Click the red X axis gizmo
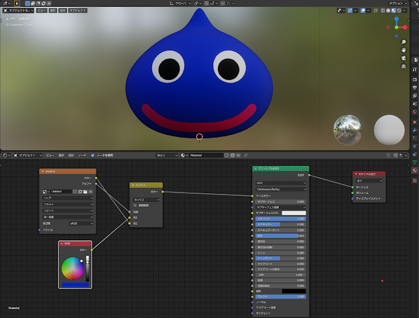 click(x=405, y=28)
